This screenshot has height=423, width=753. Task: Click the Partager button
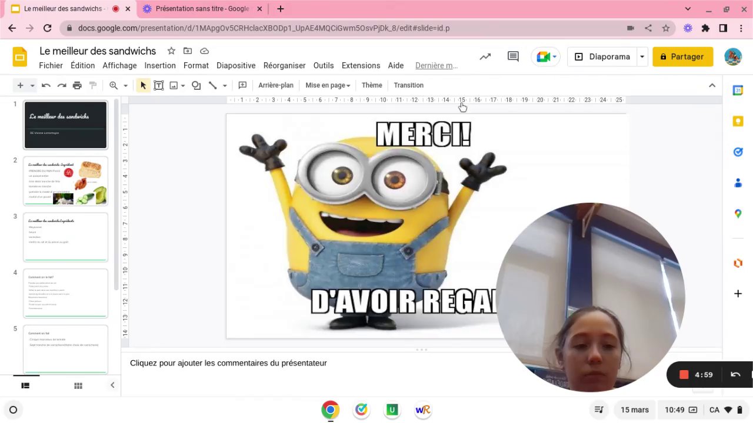682,57
